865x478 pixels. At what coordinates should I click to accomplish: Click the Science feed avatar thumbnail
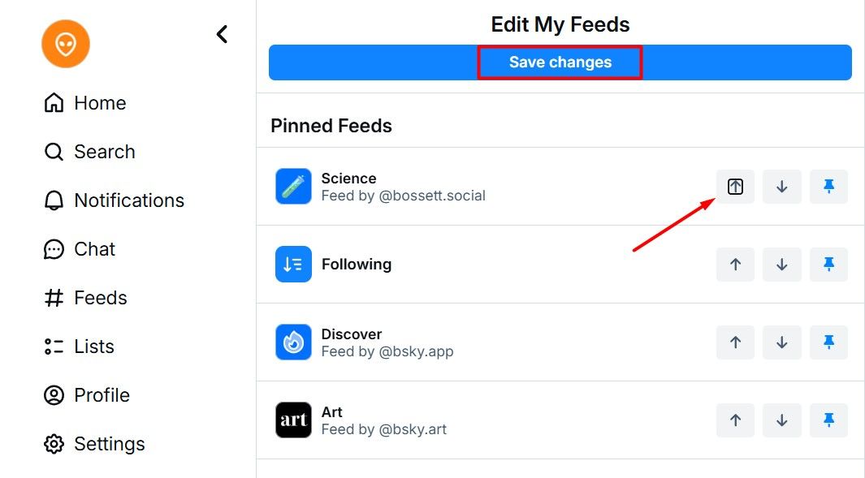[x=293, y=187]
